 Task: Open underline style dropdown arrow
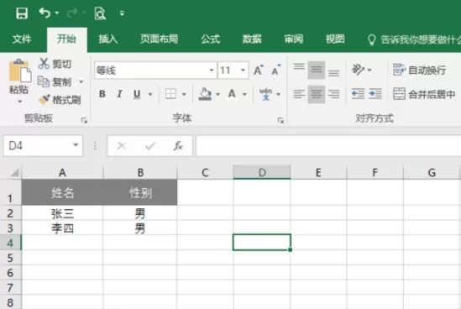tap(150, 94)
